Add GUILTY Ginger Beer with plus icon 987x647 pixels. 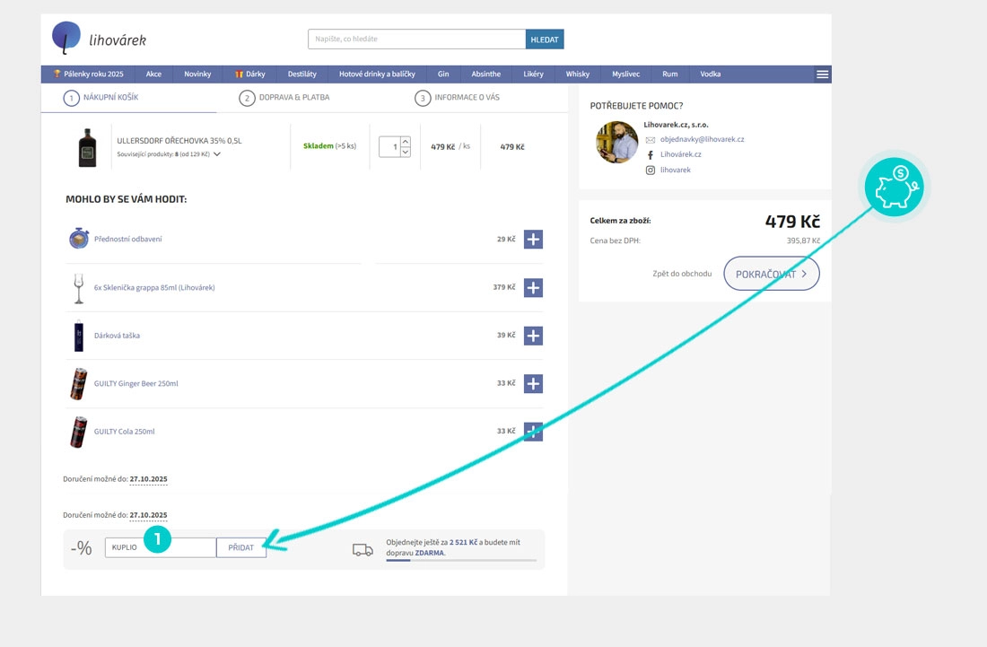[x=533, y=383]
